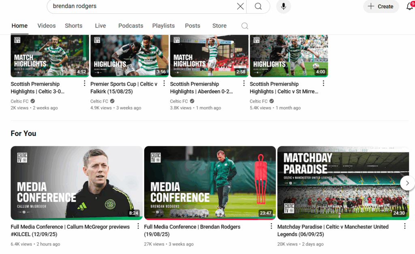Image resolution: width=415 pixels, height=254 pixels.
Task: Open more options for Celtic v Falkirk video
Action: coord(164,84)
